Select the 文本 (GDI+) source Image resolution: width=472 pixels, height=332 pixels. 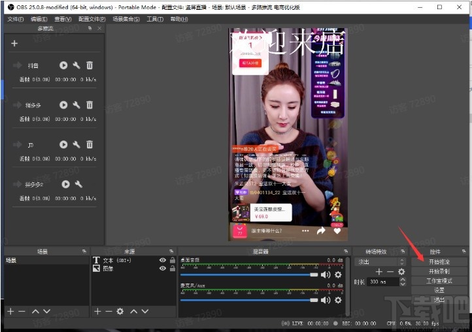[117, 260]
